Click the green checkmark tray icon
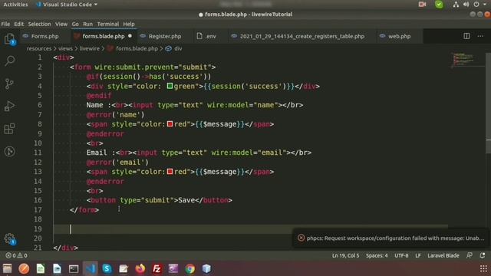This screenshot has height=276, width=491. click(x=439, y=5)
